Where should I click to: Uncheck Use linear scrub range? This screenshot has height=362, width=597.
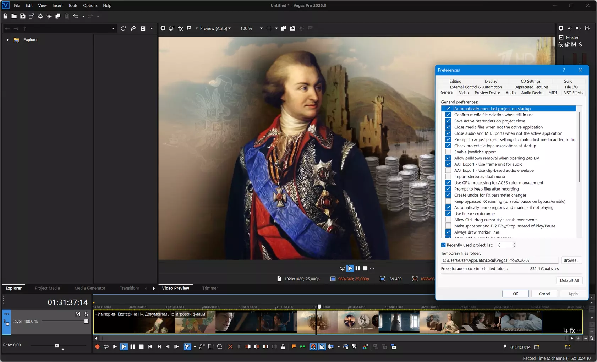pos(448,214)
